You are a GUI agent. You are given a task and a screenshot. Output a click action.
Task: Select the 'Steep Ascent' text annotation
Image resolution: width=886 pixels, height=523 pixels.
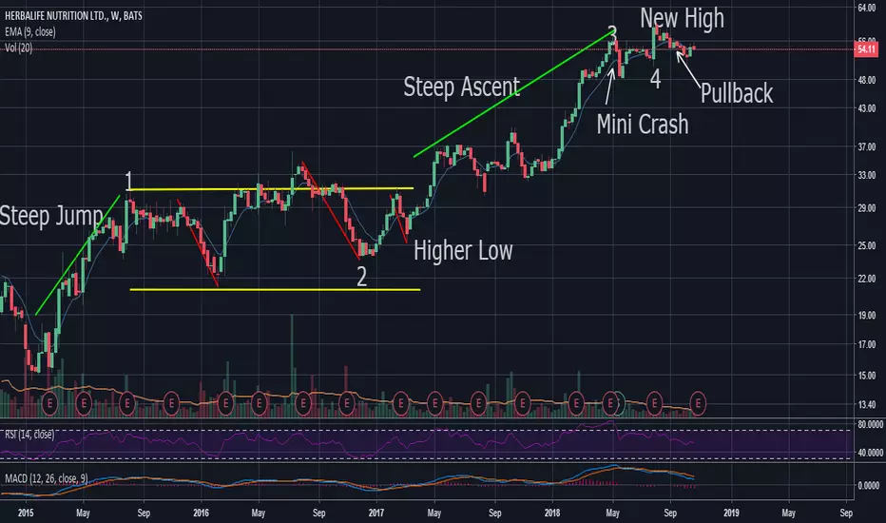click(462, 87)
